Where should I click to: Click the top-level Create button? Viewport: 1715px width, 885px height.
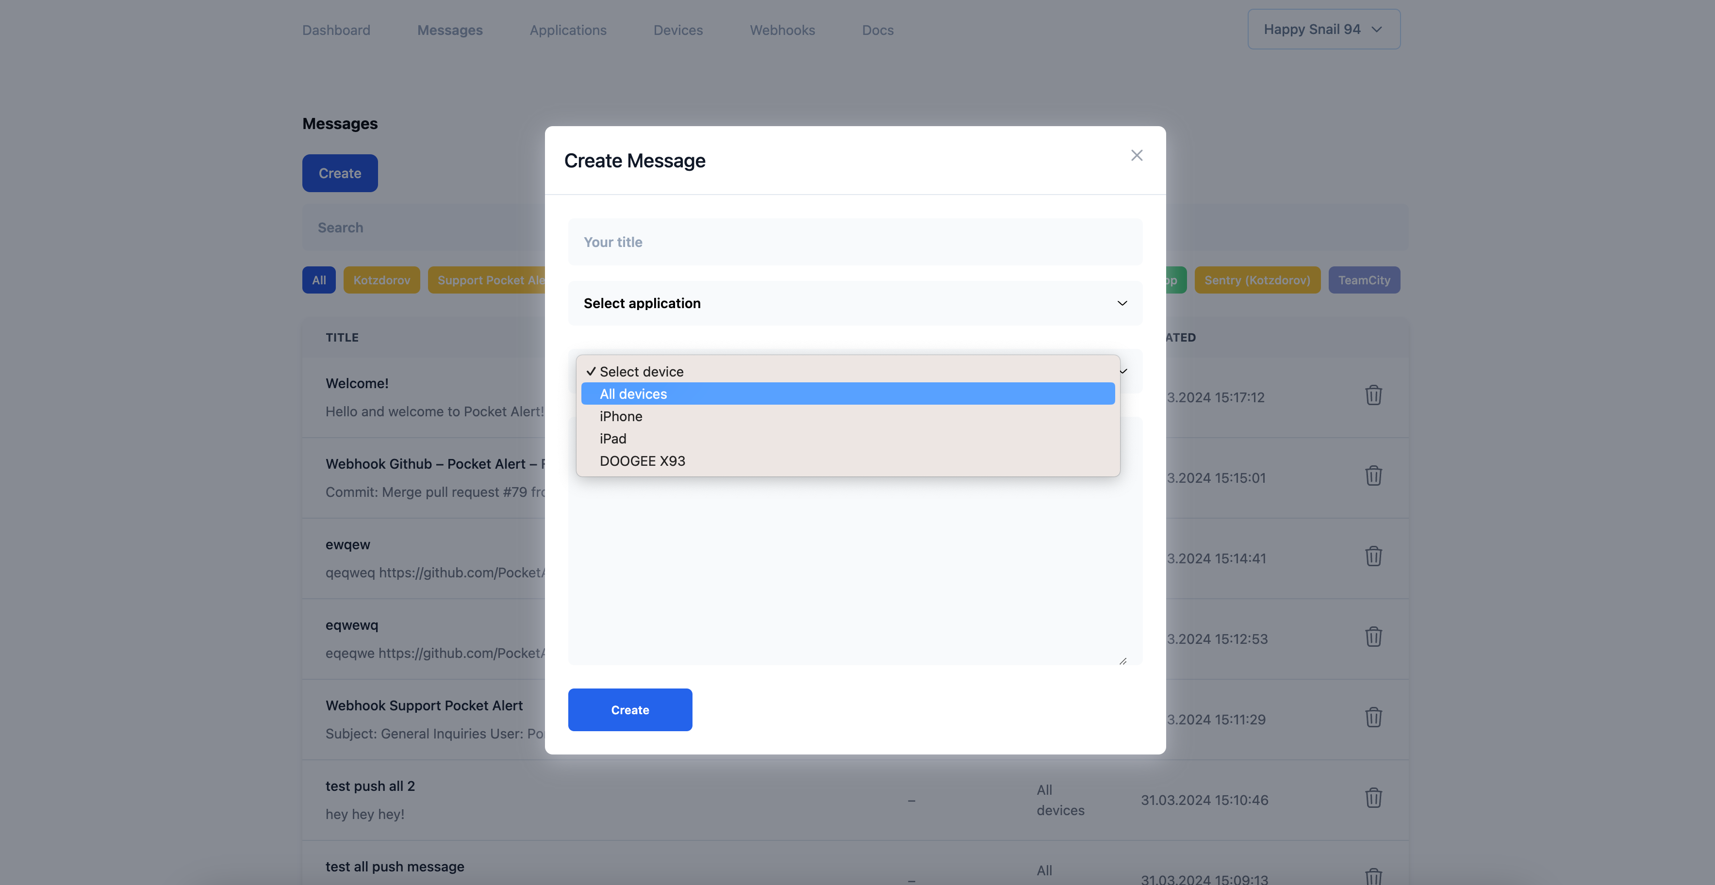pyautogui.click(x=340, y=173)
